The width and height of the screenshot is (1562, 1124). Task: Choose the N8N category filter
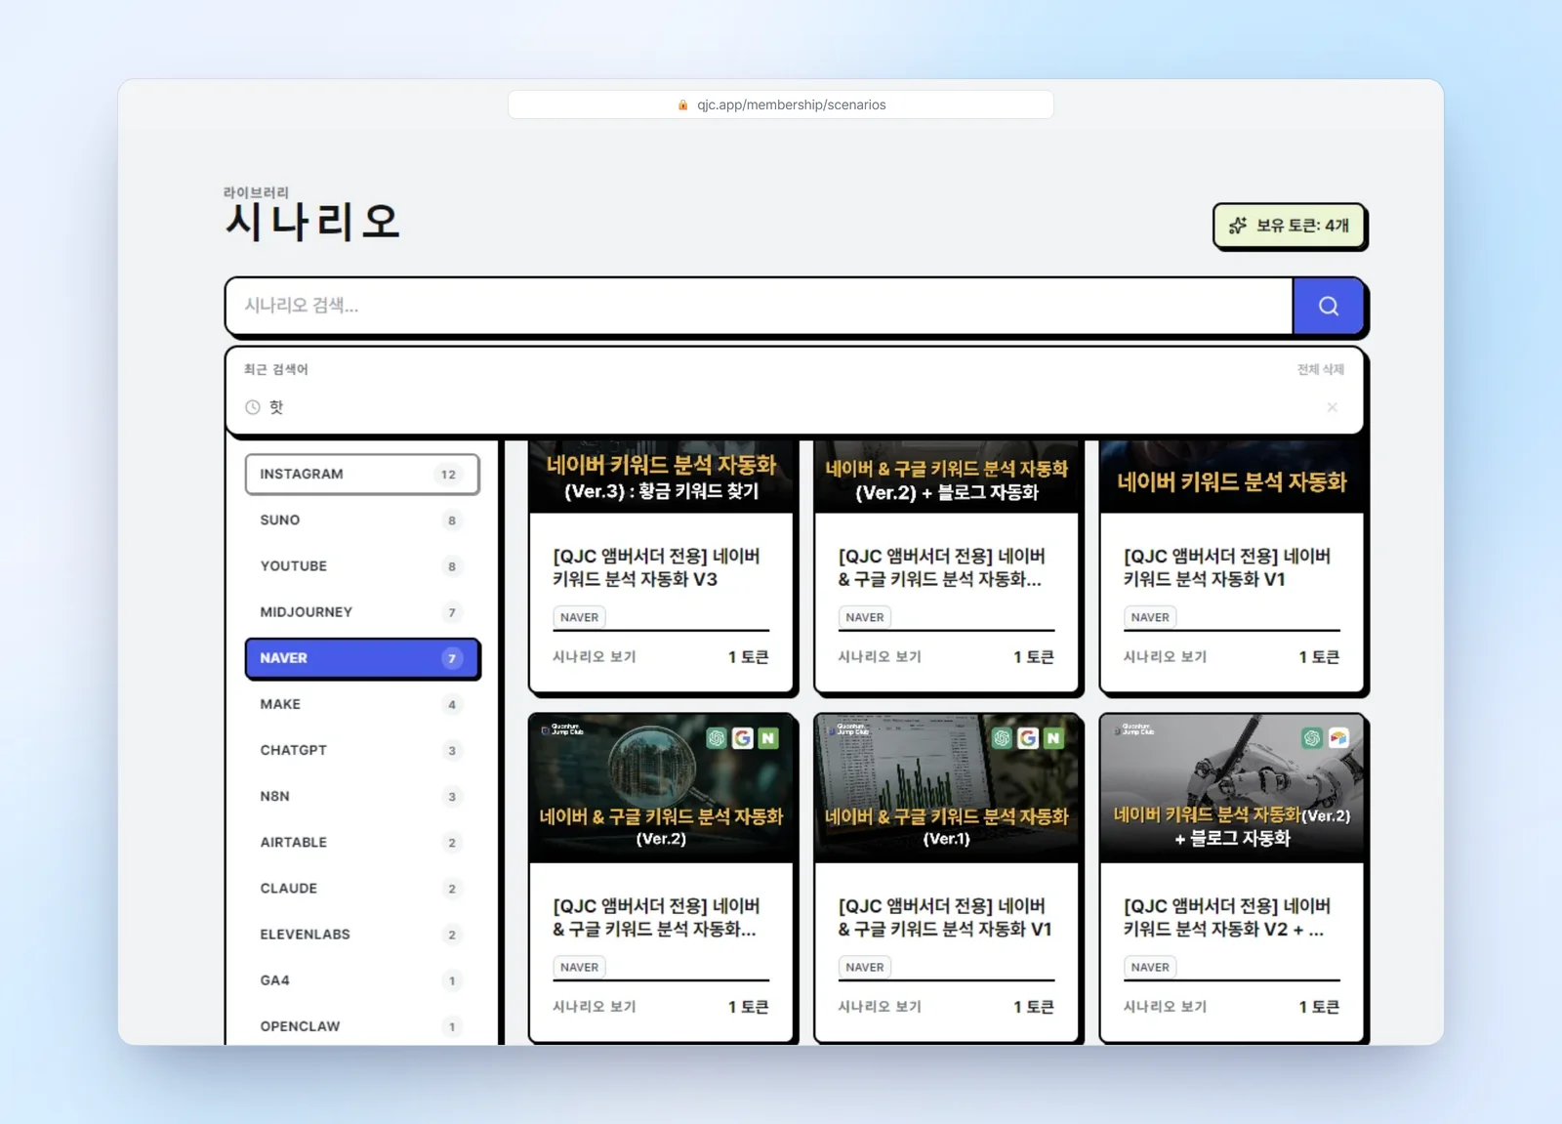click(362, 796)
